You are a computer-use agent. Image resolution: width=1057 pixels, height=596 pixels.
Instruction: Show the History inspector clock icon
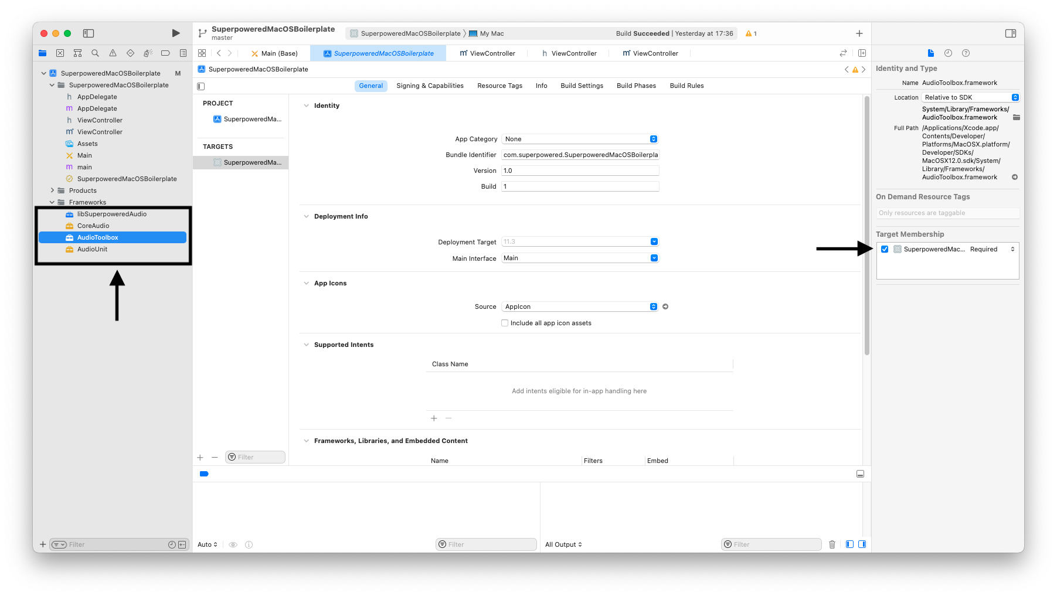948,53
